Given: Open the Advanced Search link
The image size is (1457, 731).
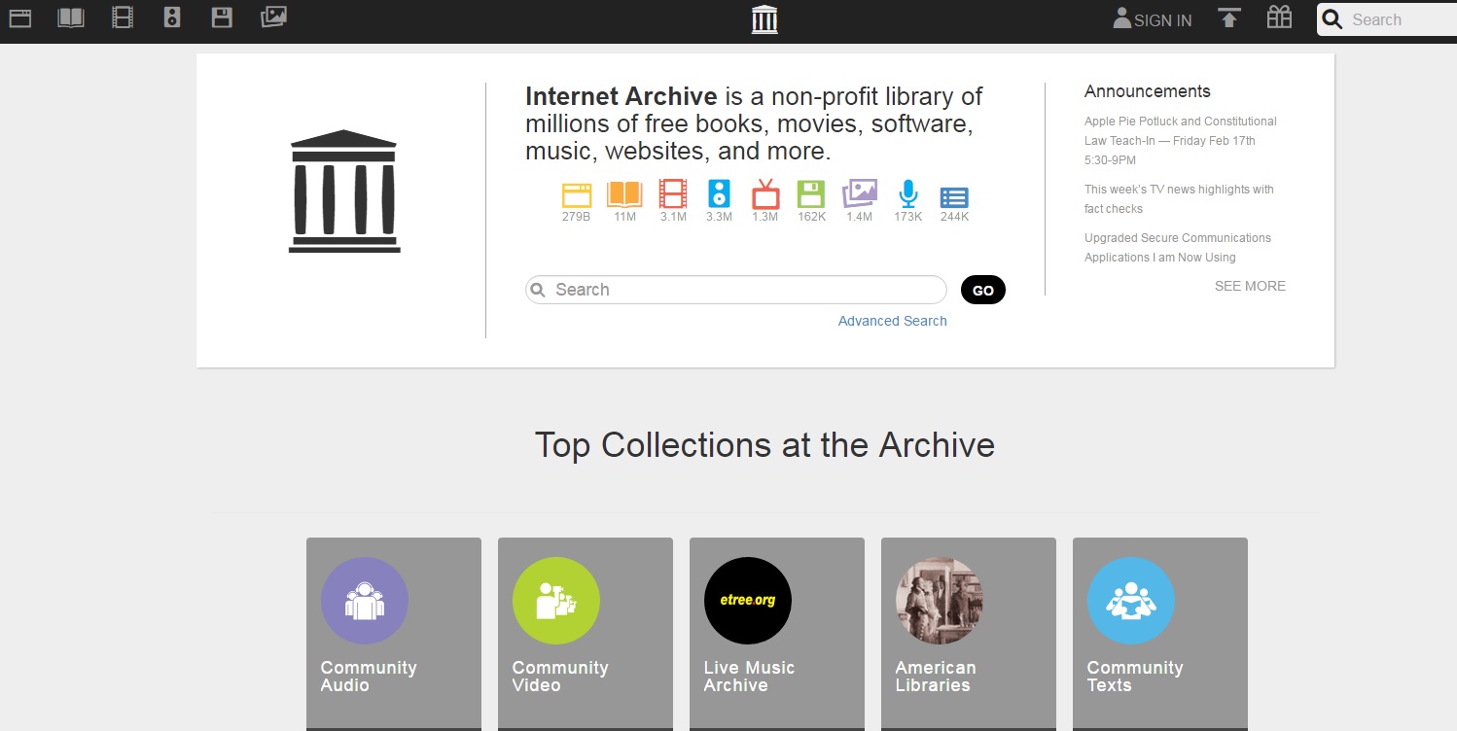Looking at the screenshot, I should click(892, 321).
